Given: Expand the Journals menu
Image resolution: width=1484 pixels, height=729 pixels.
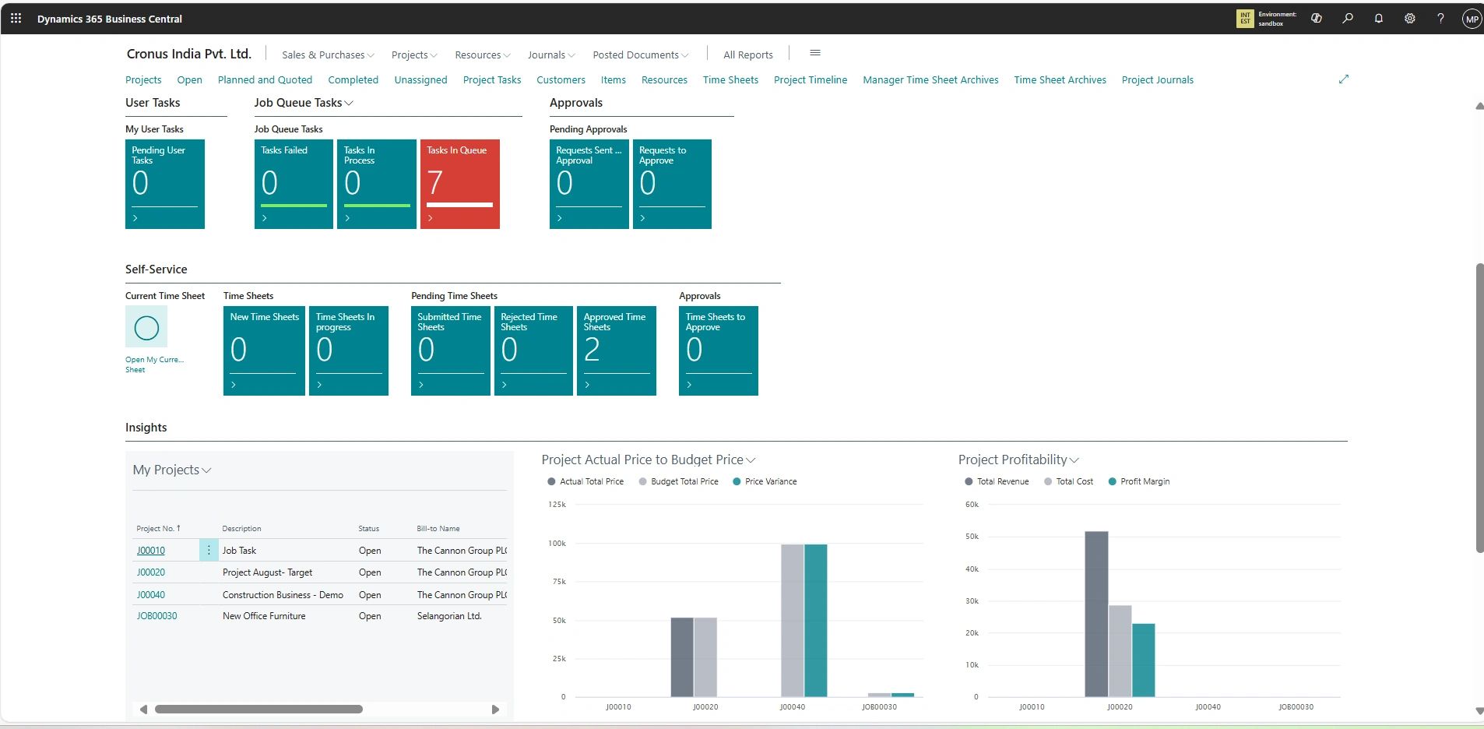Looking at the screenshot, I should [x=551, y=55].
